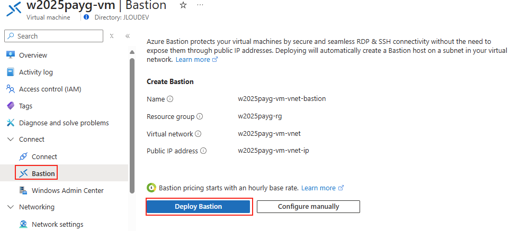
Task: Click the green pricing badge icon
Action: (x=151, y=188)
